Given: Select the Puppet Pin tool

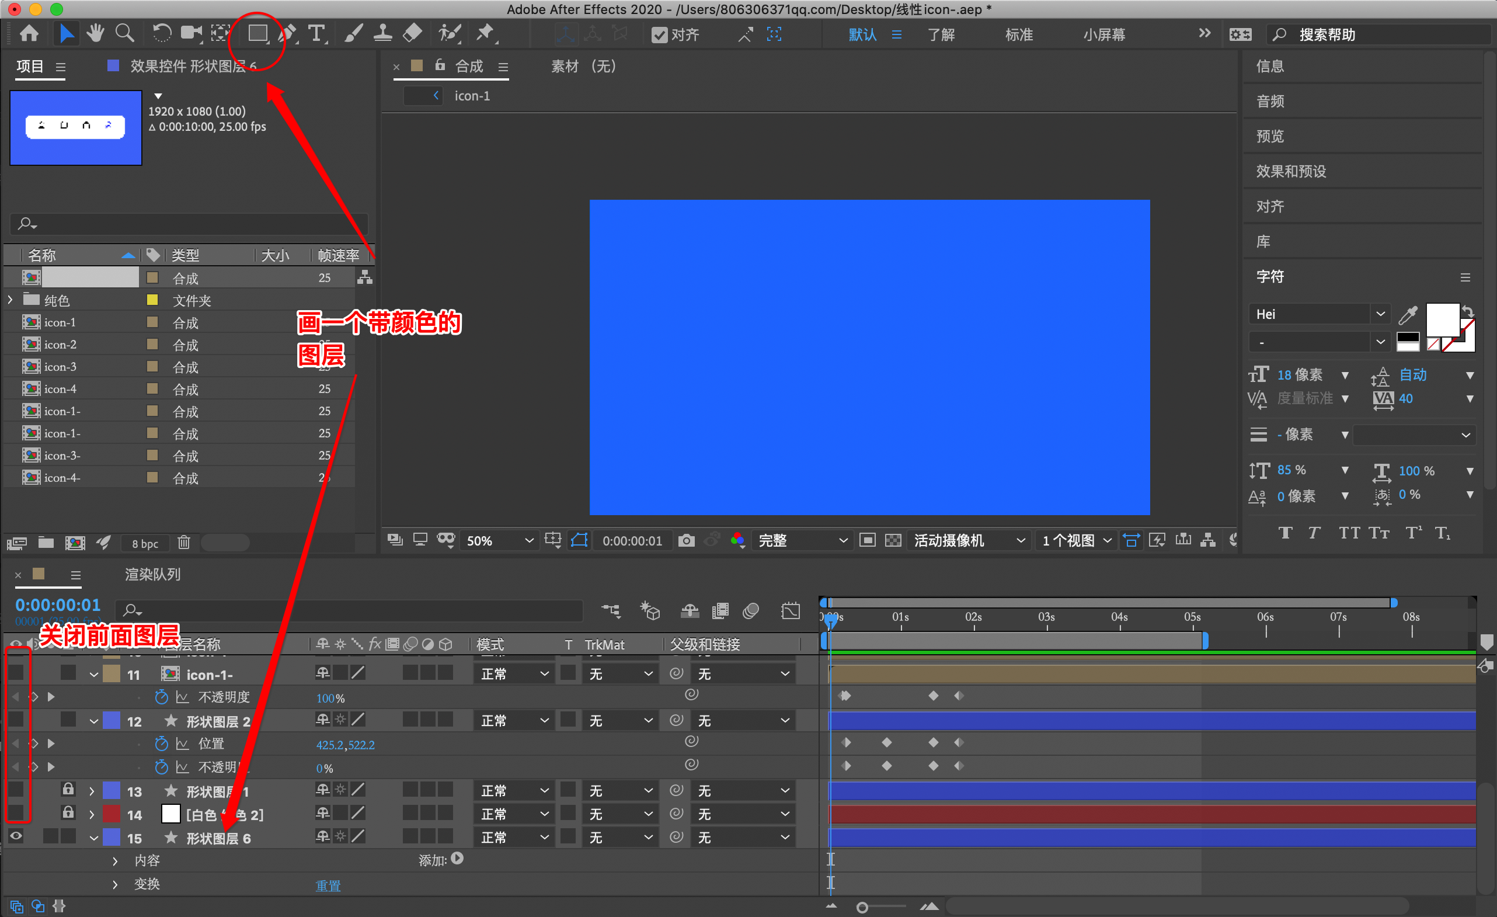Looking at the screenshot, I should tap(485, 33).
